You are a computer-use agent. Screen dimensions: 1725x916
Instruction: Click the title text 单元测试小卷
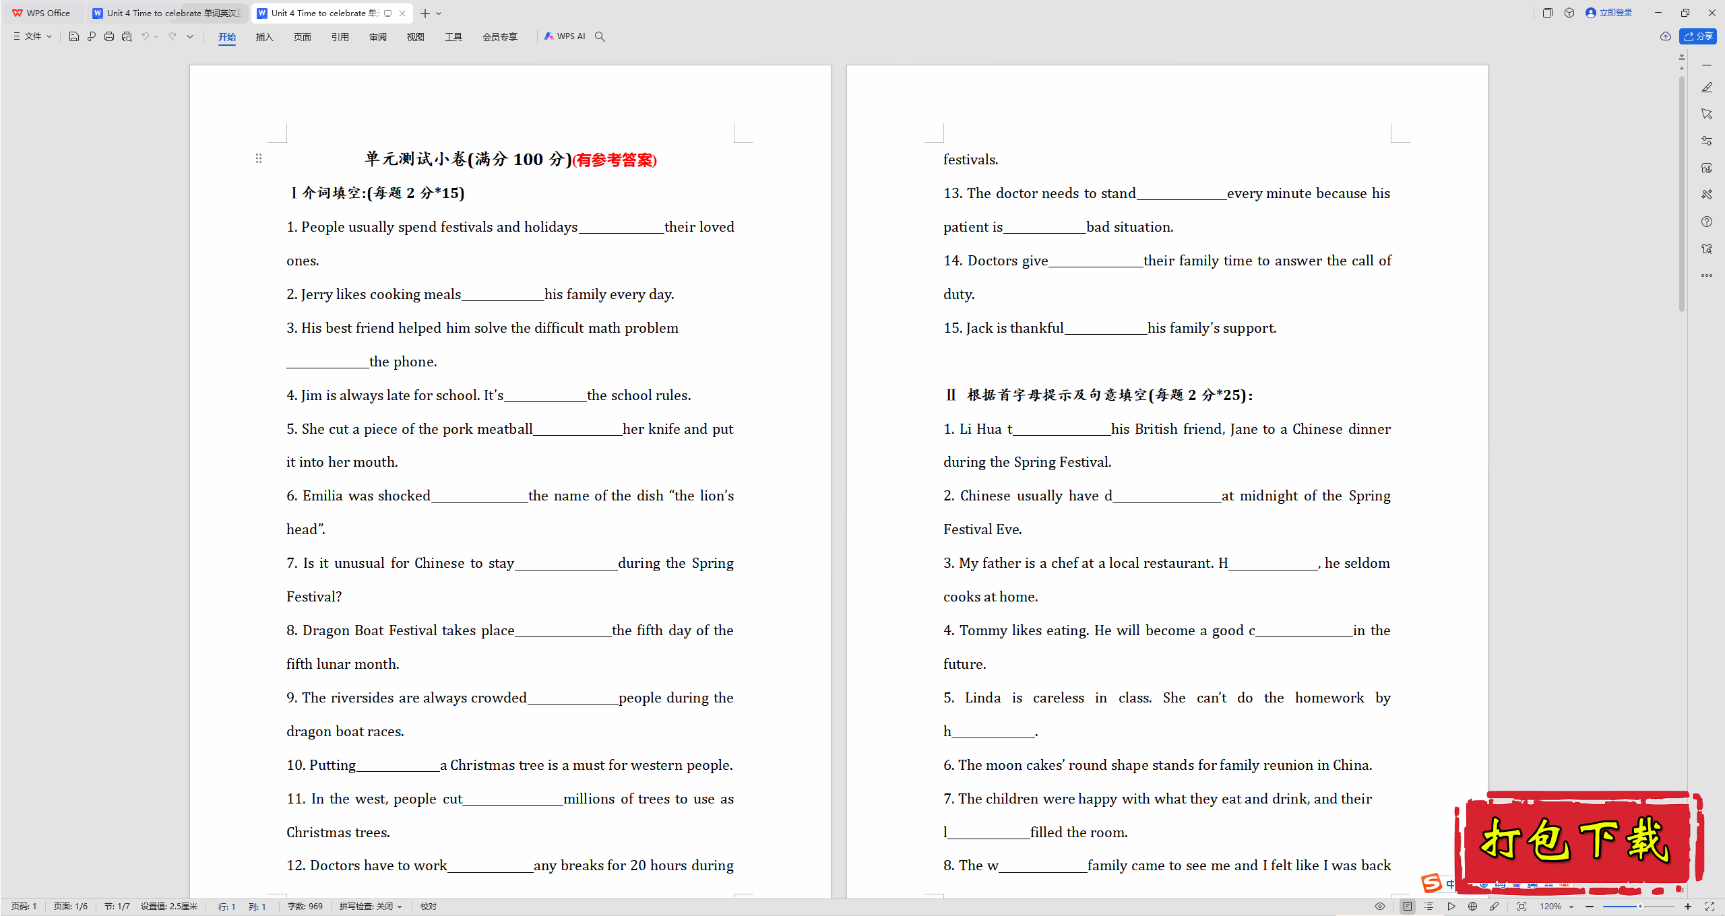tap(416, 159)
